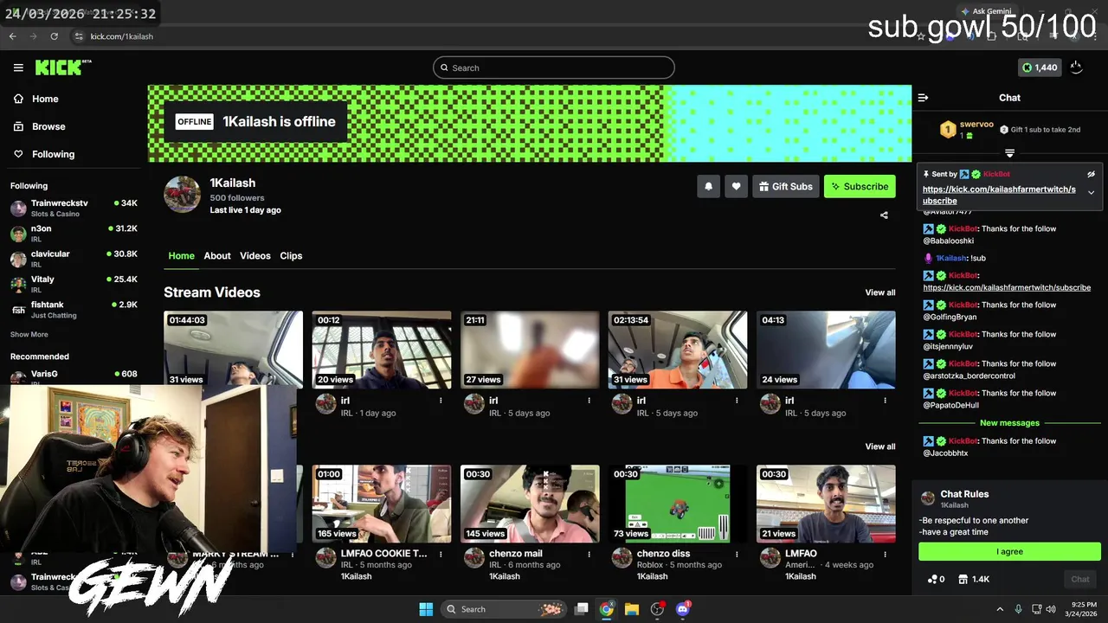Open n3on channel in Following list
The image size is (1108, 623).
74,234
